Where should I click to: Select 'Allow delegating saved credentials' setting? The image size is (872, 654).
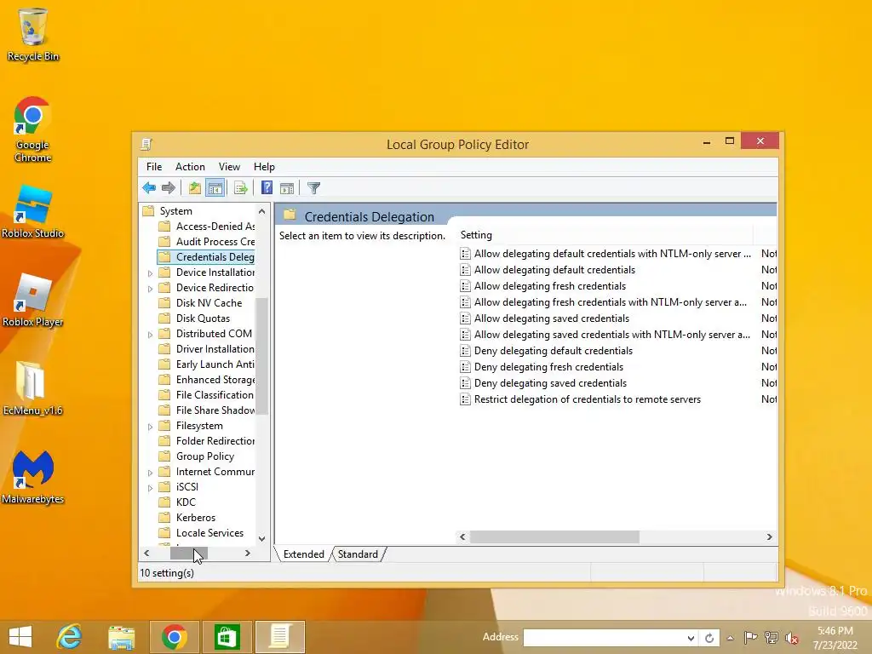552,318
